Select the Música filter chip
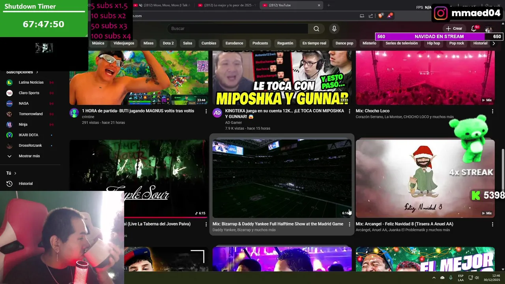This screenshot has width=505, height=284. tap(98, 43)
